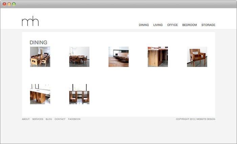Maximize the window with the green button

point(14,4)
